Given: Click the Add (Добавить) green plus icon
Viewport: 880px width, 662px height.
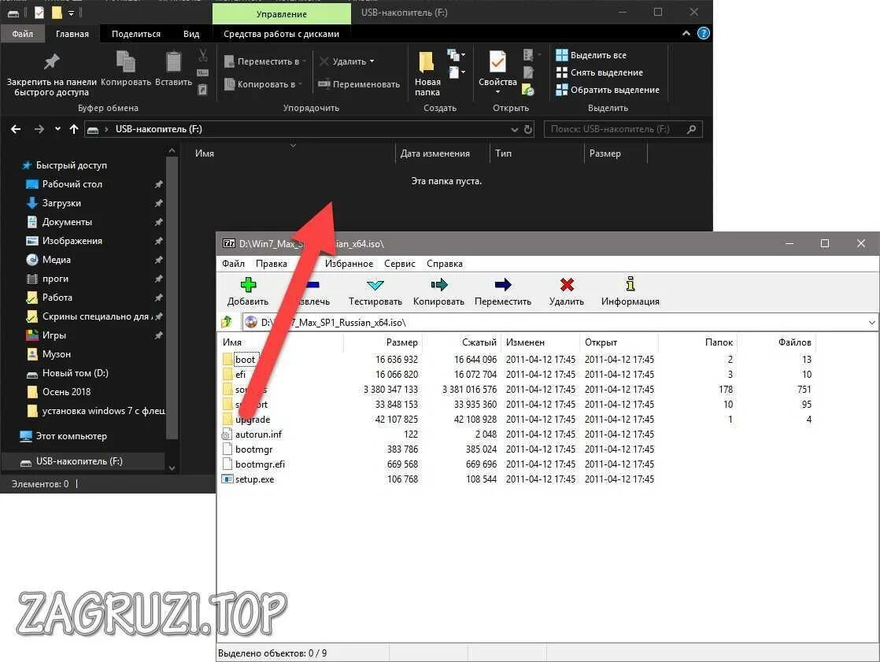Looking at the screenshot, I should coord(248,285).
